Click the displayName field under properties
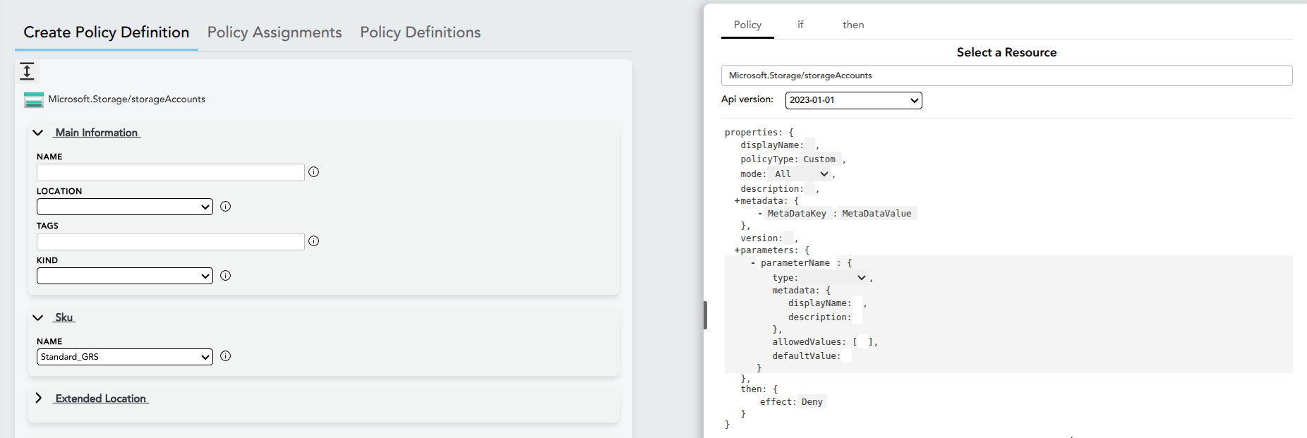The width and height of the screenshot is (1307, 438). click(x=810, y=145)
